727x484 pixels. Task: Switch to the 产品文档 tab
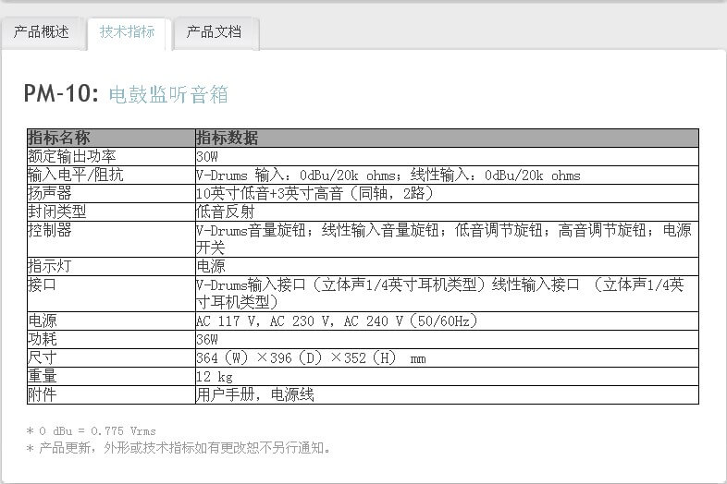214,32
